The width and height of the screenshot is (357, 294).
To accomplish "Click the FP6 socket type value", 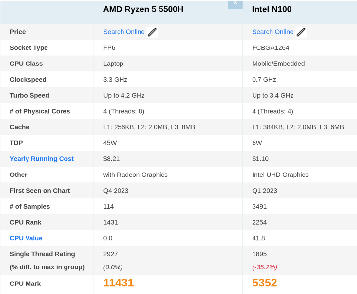I will [109, 48].
